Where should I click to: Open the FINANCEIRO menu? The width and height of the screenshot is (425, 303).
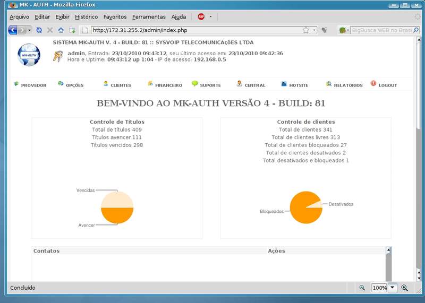point(168,85)
